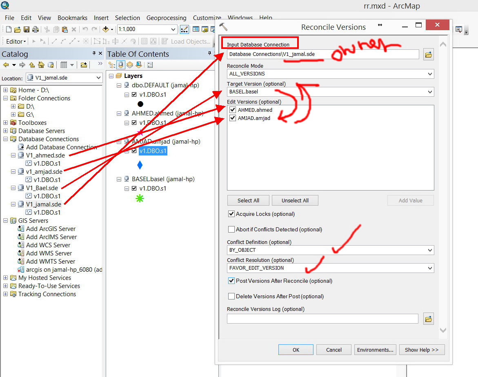Image resolution: width=478 pixels, height=377 pixels.
Task: Click the Add Data button
Action: (105, 29)
